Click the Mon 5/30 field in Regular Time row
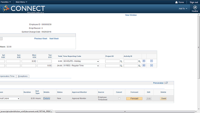 (x=29, y=66)
